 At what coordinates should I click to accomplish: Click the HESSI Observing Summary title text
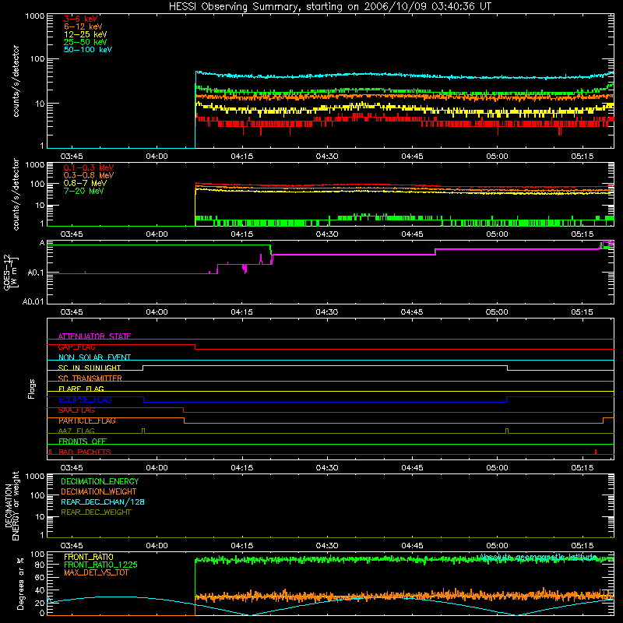tap(329, 7)
